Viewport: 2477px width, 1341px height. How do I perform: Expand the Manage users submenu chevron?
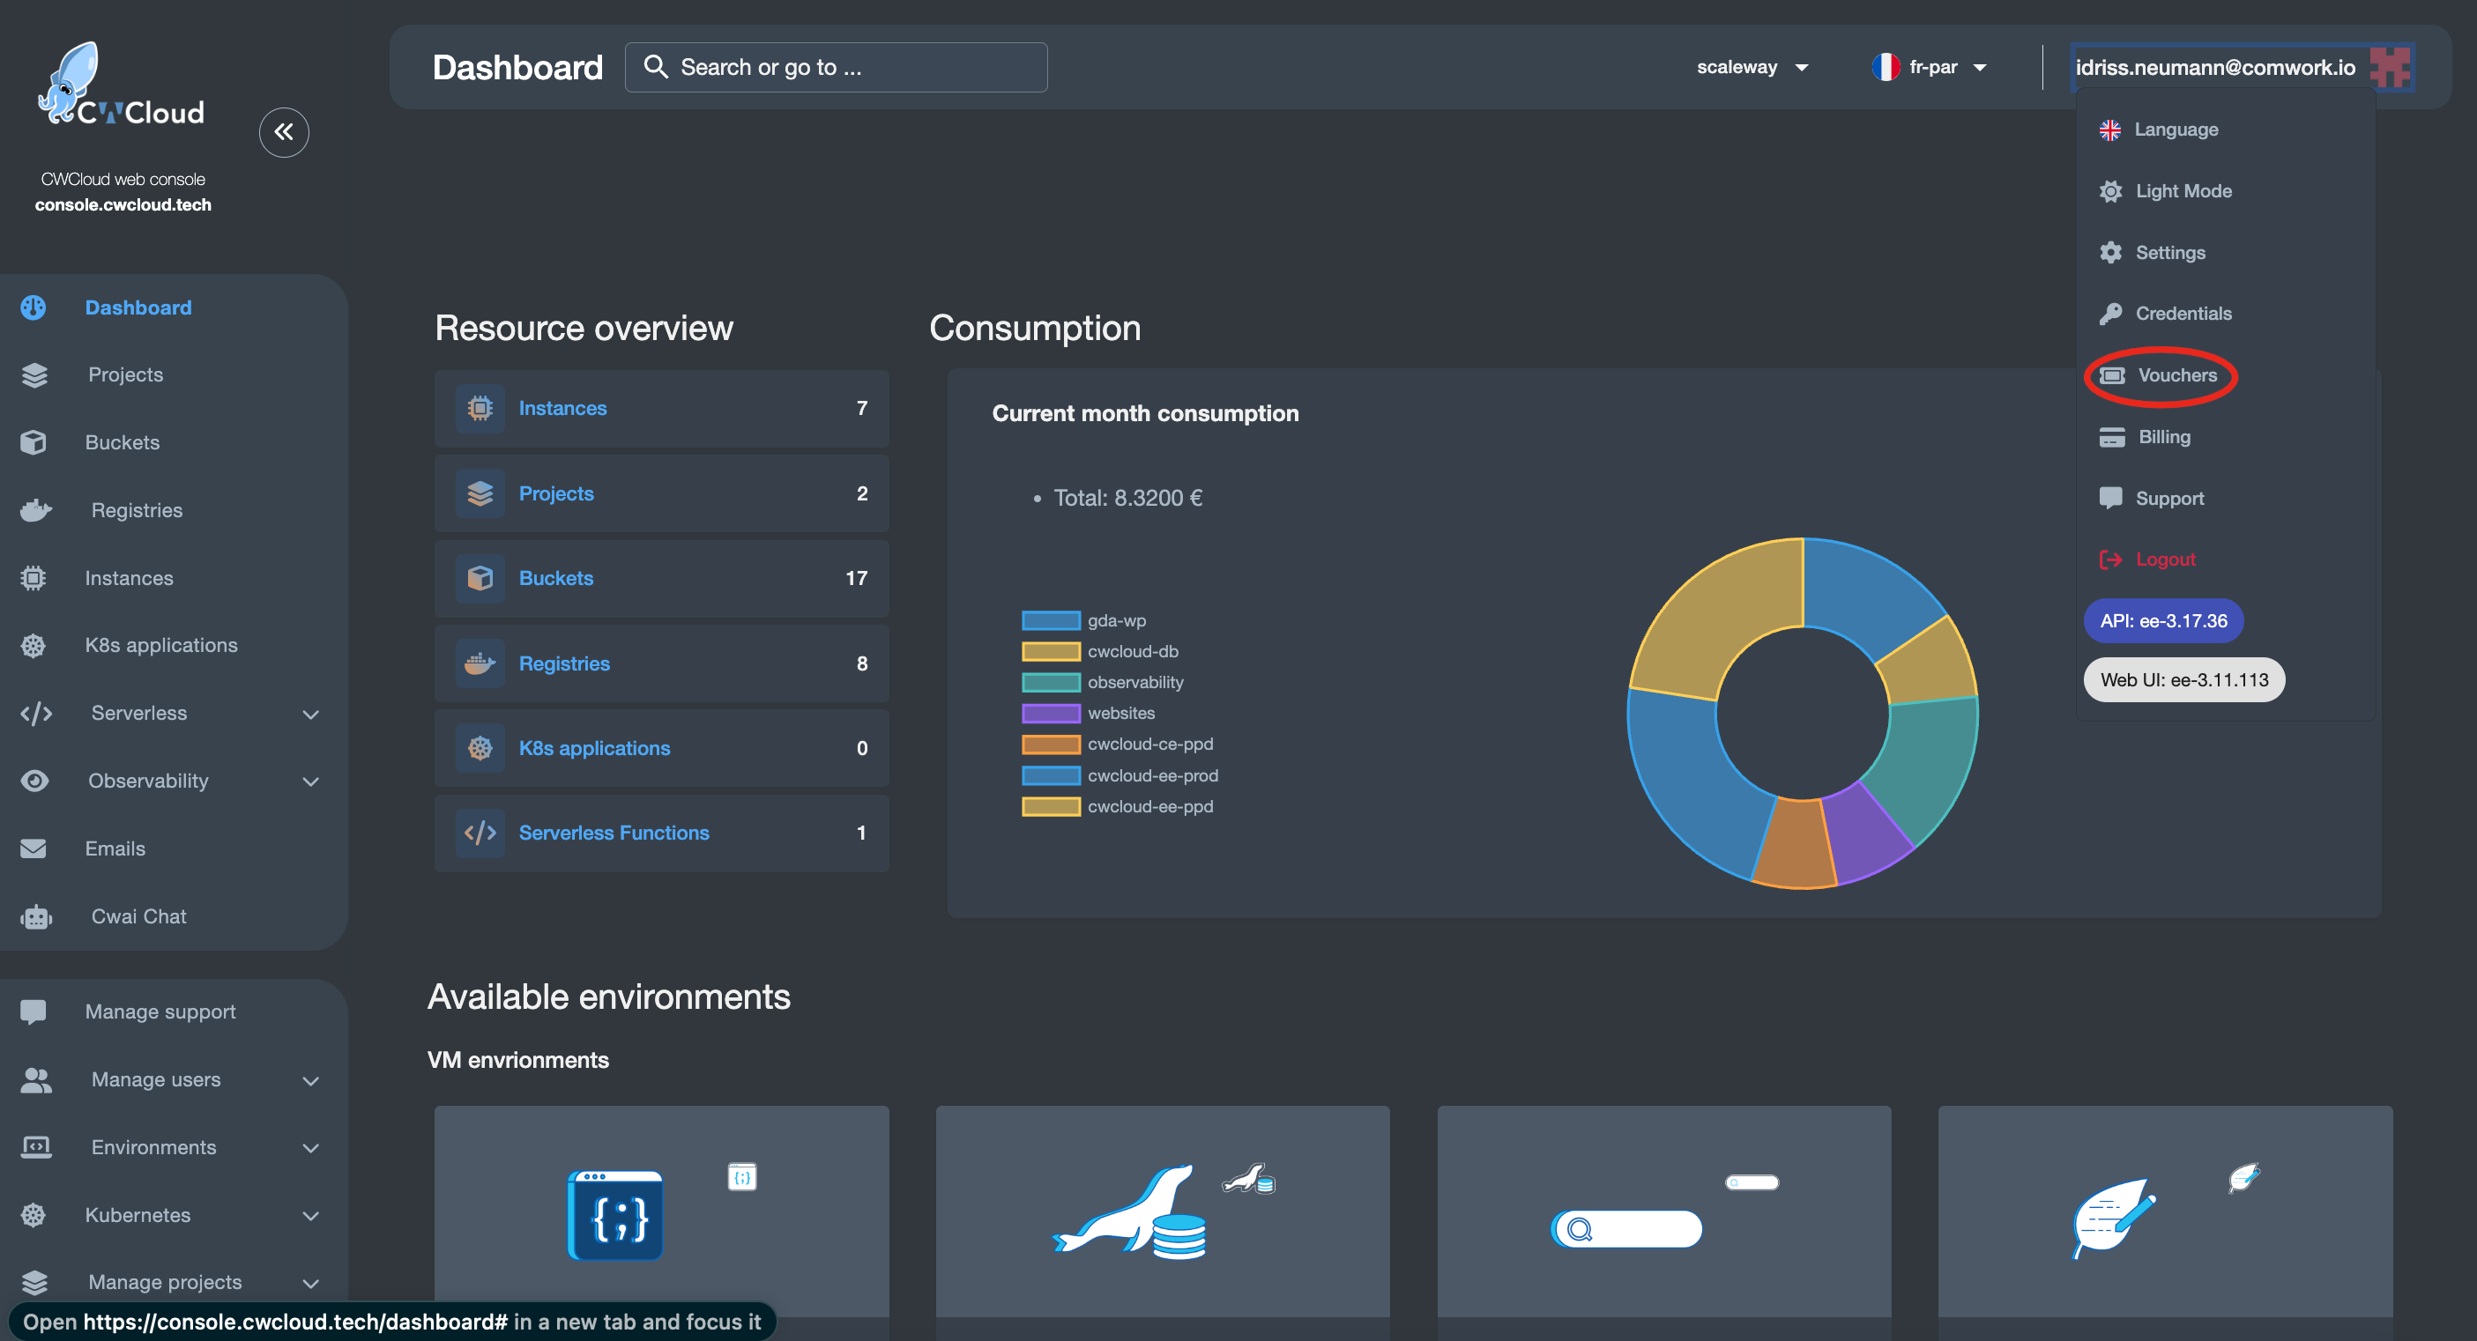[x=310, y=1080]
